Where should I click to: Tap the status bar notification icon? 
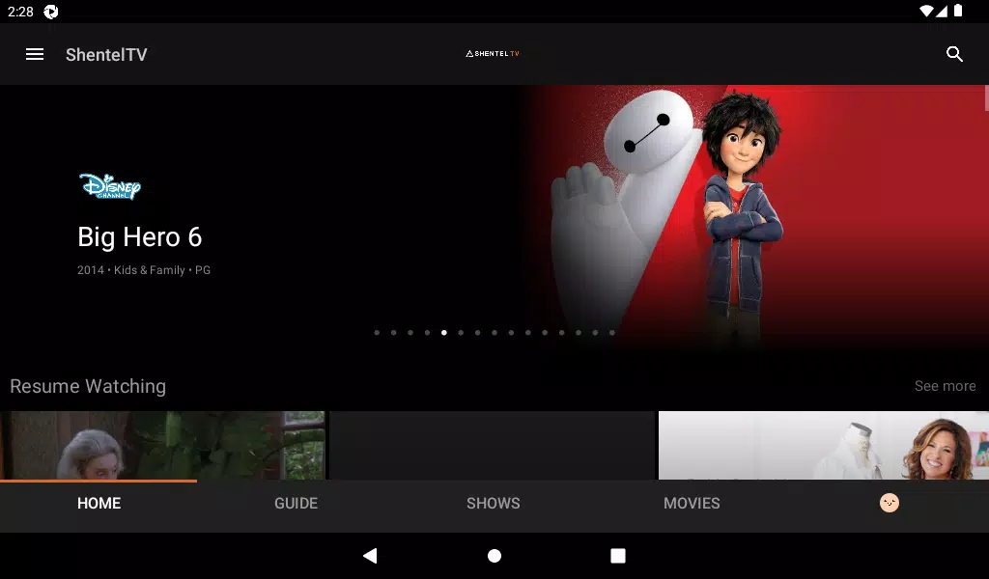click(x=51, y=12)
